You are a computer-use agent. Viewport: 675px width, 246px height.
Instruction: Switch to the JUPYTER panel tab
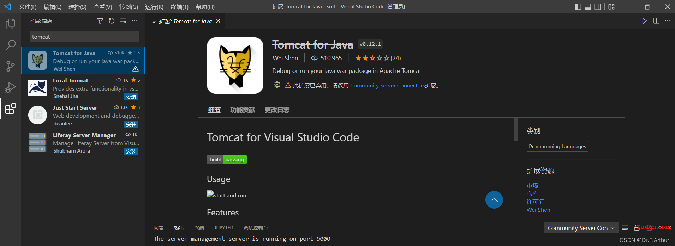(x=223, y=228)
